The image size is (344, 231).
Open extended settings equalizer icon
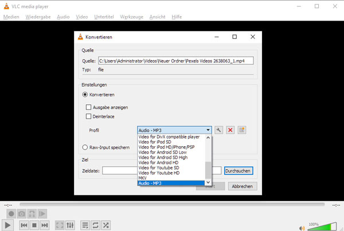71,225
